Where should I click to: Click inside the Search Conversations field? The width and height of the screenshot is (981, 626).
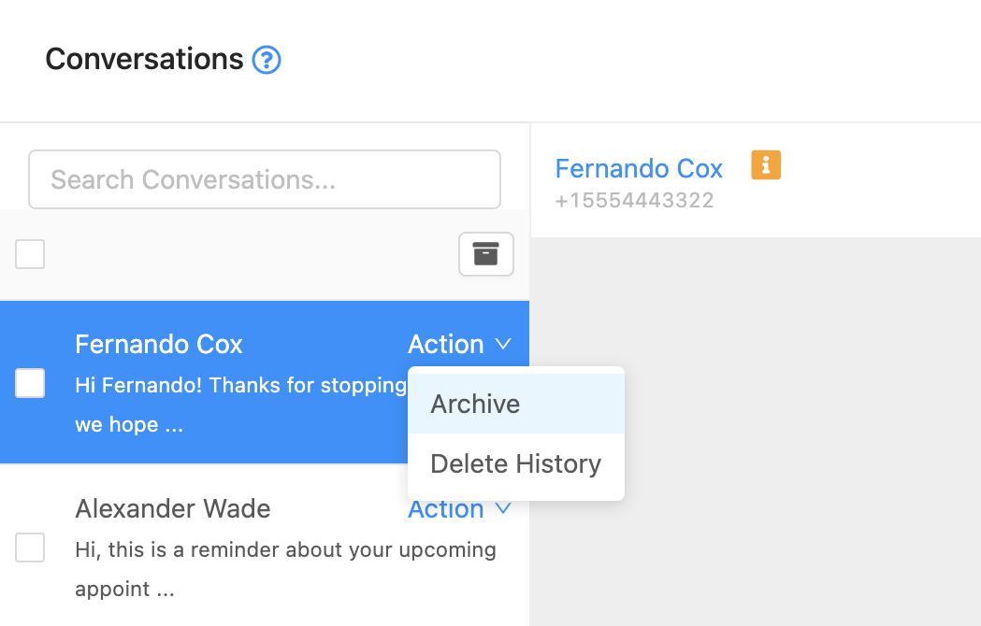tap(264, 179)
